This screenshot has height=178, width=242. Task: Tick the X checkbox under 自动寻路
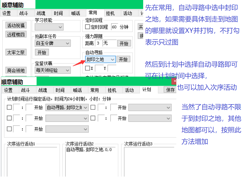click(88, 68)
